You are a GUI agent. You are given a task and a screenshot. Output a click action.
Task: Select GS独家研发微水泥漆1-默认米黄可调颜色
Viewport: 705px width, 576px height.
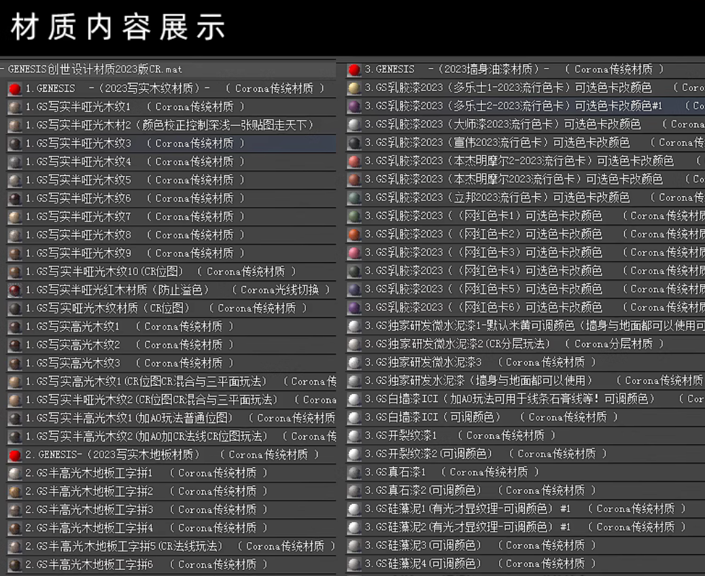click(x=526, y=326)
